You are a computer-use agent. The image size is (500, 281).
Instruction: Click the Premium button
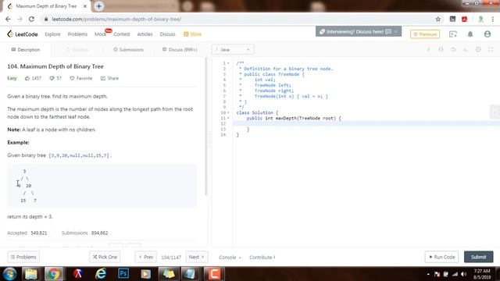pyautogui.click(x=425, y=34)
